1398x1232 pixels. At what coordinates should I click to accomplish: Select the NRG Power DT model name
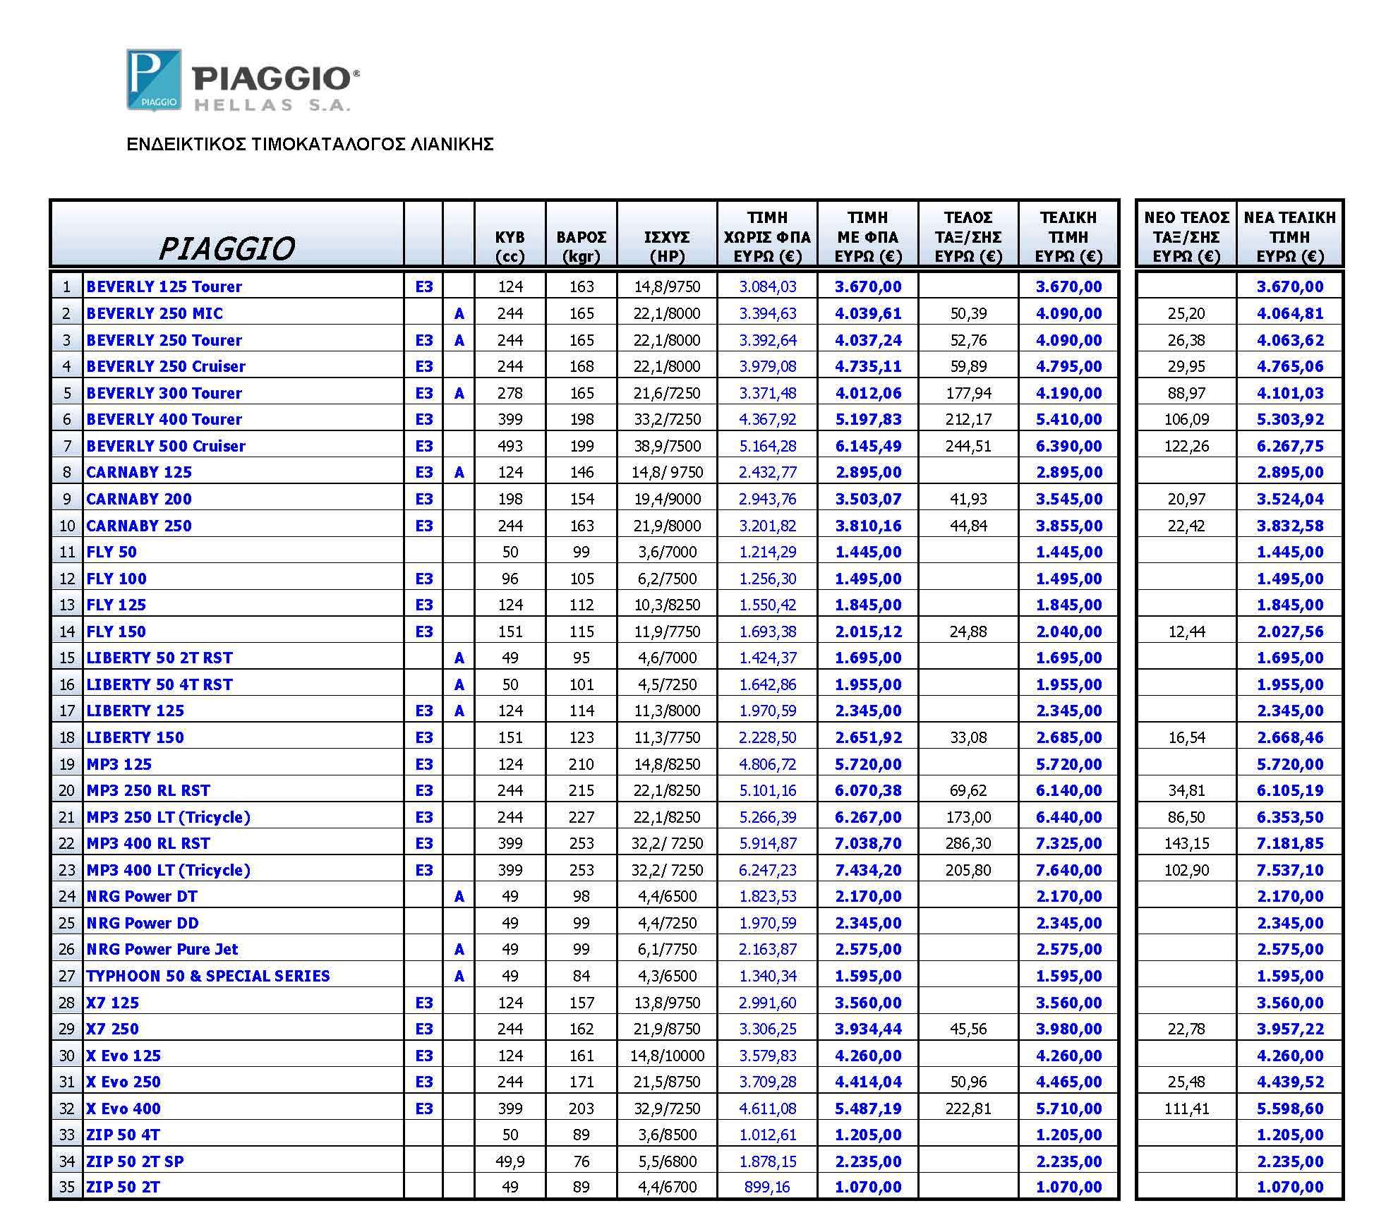(142, 896)
